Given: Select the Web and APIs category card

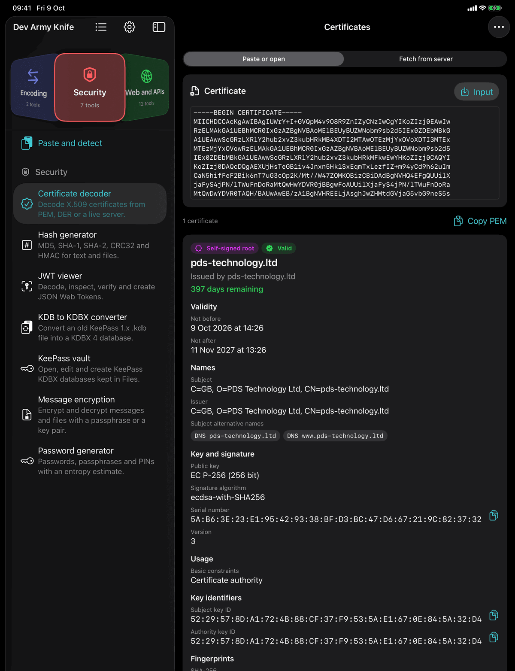Looking at the screenshot, I should pos(146,88).
